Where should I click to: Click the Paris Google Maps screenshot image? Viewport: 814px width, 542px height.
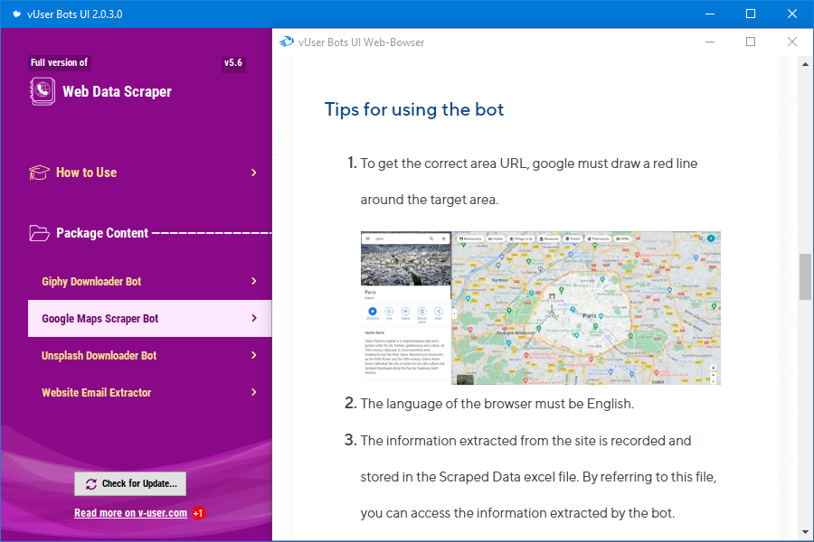tap(541, 307)
